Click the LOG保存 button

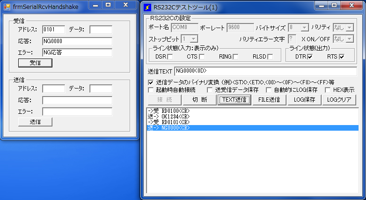point(304,100)
